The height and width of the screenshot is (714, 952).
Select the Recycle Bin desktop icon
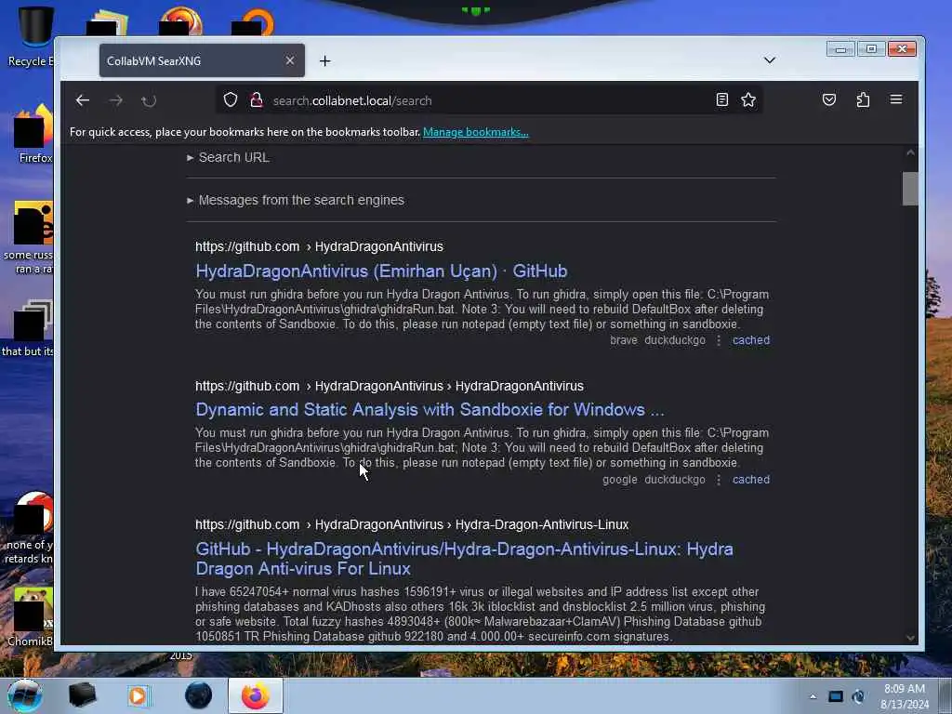click(x=33, y=36)
